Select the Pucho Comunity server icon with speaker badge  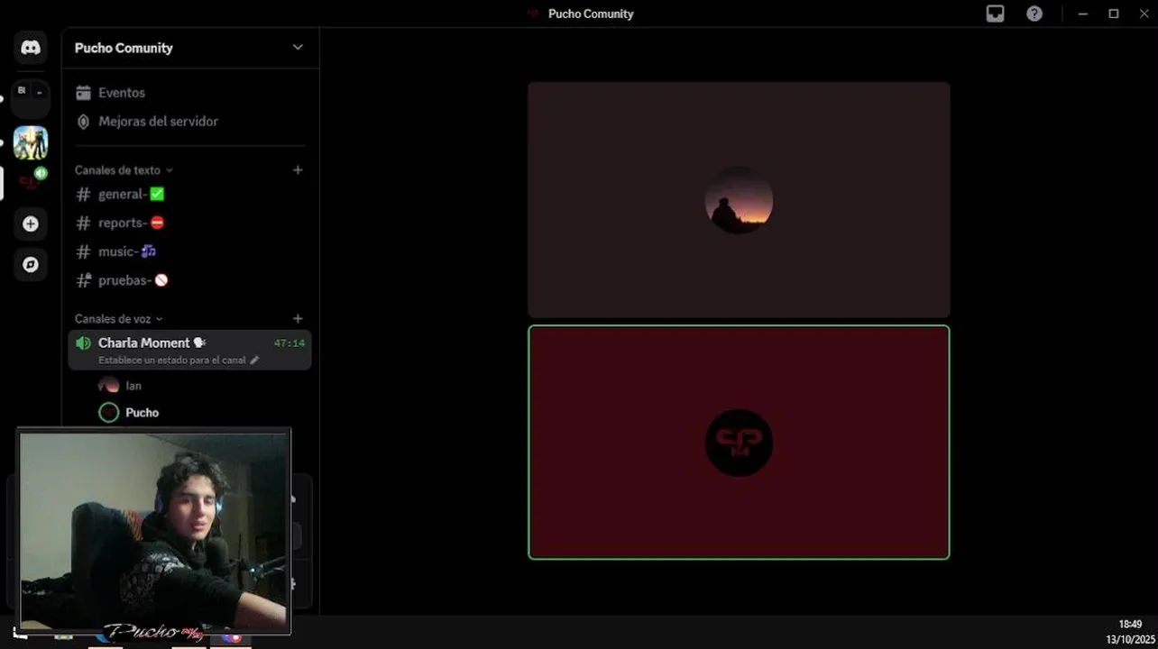pyautogui.click(x=31, y=183)
